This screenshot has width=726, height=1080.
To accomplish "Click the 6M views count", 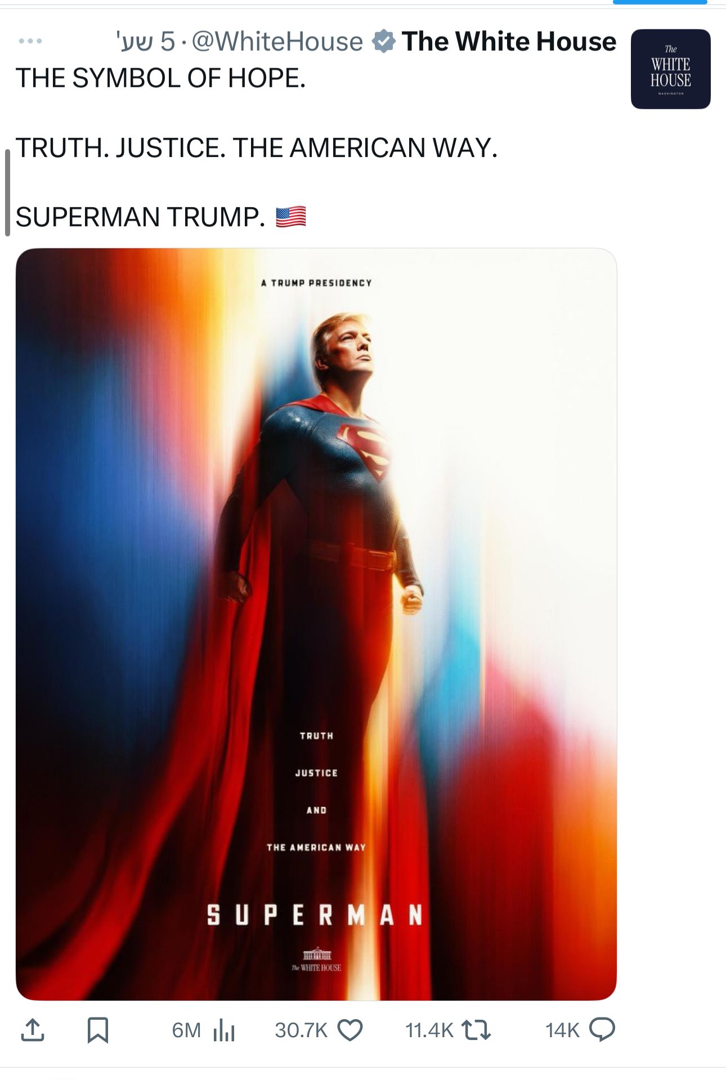I will tap(186, 1030).
